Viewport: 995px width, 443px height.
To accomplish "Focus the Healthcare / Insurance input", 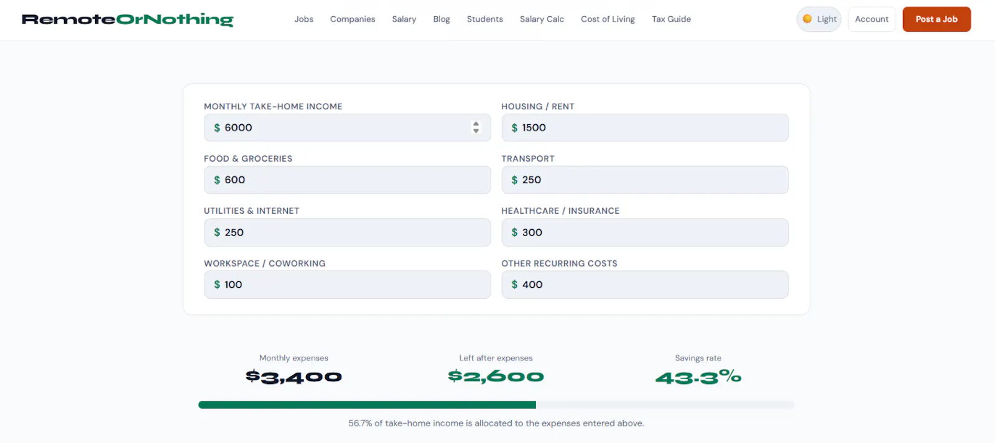I will point(645,232).
